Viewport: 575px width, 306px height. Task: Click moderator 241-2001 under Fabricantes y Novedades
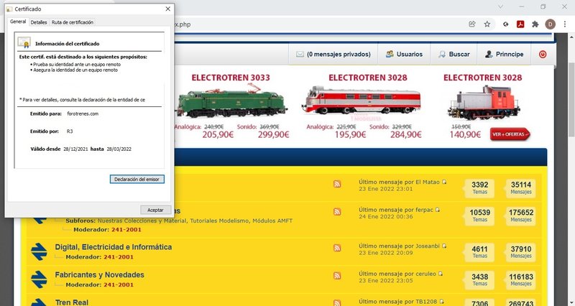[119, 284]
